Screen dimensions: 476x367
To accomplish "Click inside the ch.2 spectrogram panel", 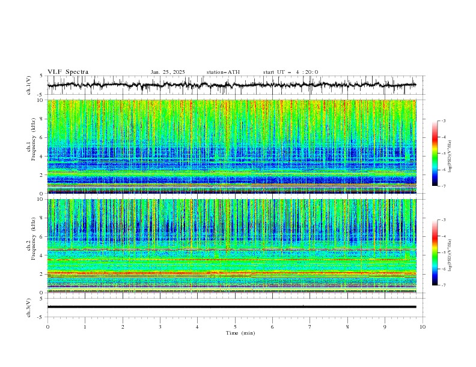I will (x=232, y=246).
